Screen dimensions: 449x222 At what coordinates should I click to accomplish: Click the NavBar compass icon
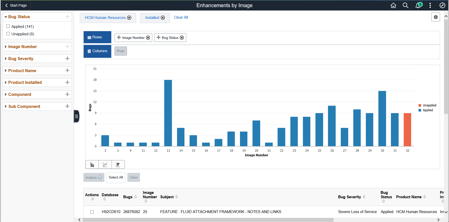click(442, 5)
